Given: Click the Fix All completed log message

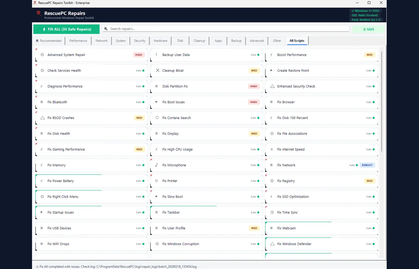Looking at the screenshot, I should (x=116, y=267).
